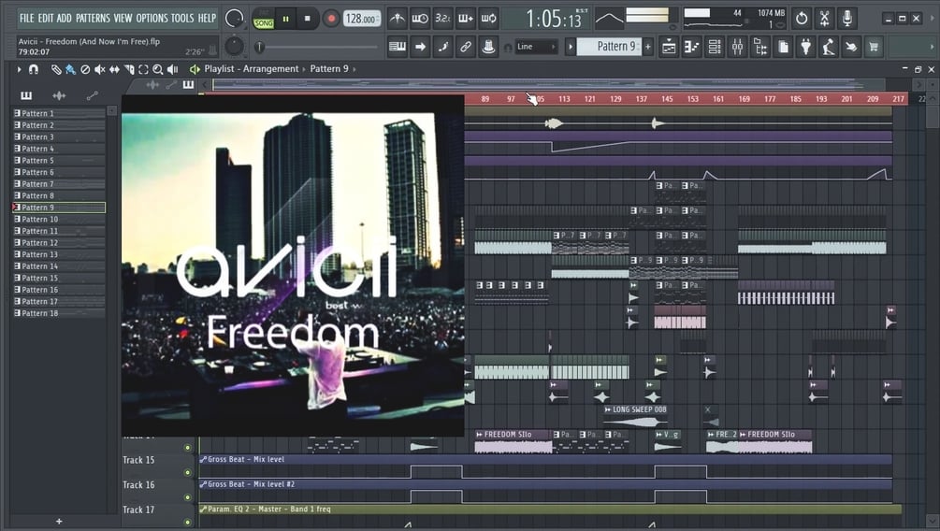Select the Zoom magnifier tool
This screenshot has height=531, width=940.
click(158, 69)
